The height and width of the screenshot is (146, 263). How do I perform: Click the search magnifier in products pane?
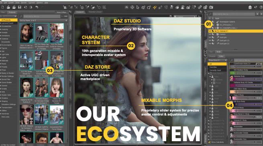pos(21,16)
